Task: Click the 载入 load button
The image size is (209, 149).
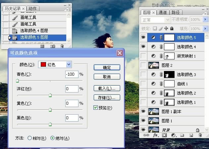Action: [x=107, y=89]
